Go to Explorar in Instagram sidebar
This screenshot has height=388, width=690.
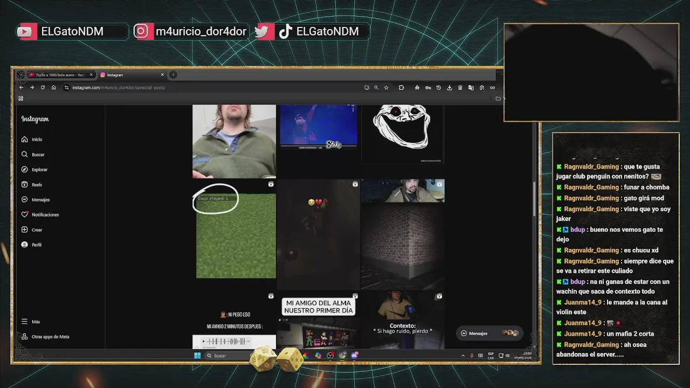click(x=34, y=170)
